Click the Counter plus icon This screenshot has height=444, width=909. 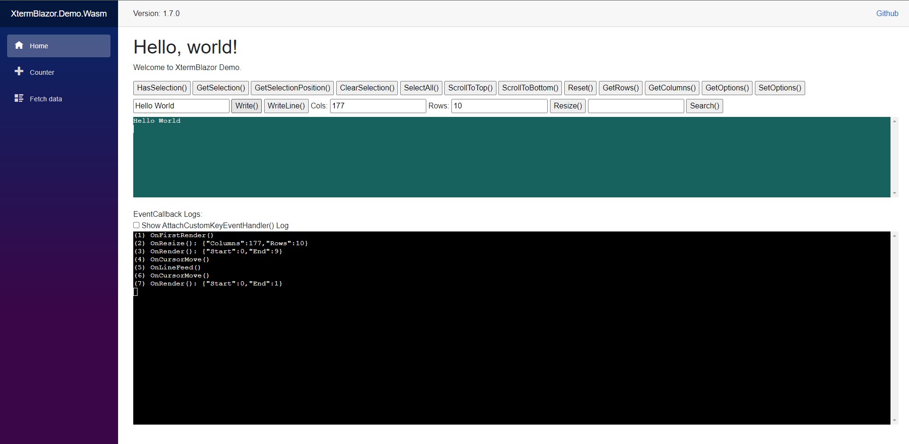19,71
